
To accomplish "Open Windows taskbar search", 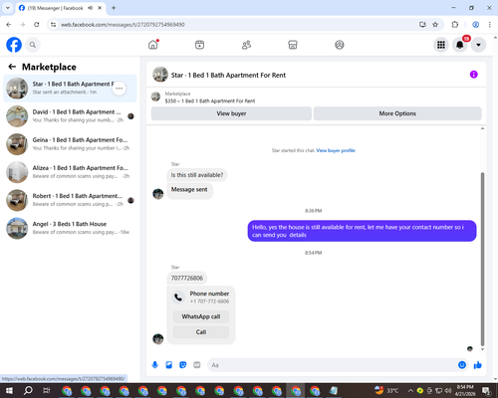I will point(28,390).
